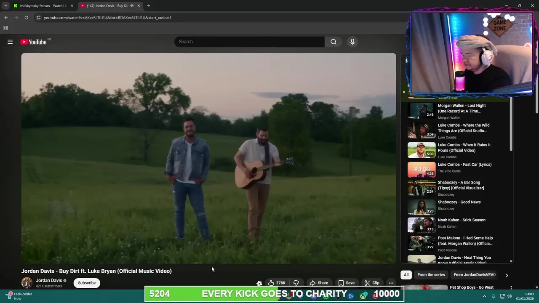Save the video to a playlist
The height and width of the screenshot is (303, 539).
[x=346, y=283]
